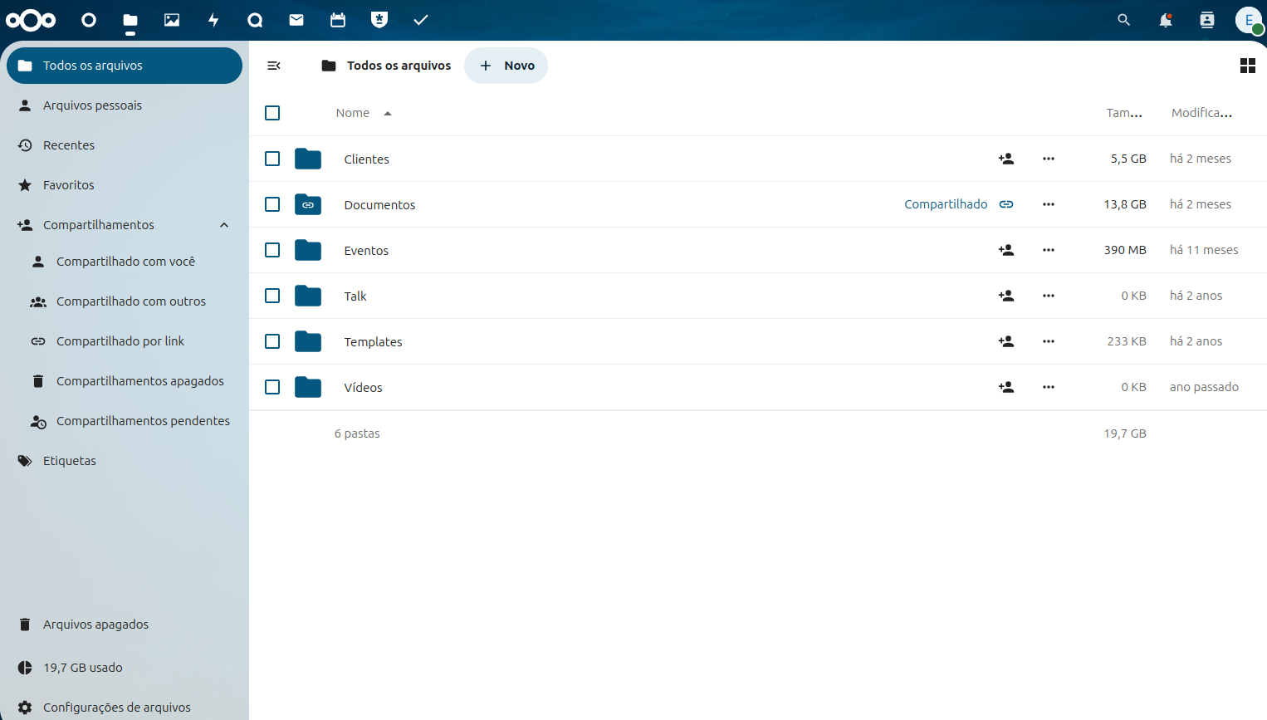Image resolution: width=1267 pixels, height=720 pixels.
Task: Open three-dot actions menu for Vídeos
Action: coord(1049,387)
